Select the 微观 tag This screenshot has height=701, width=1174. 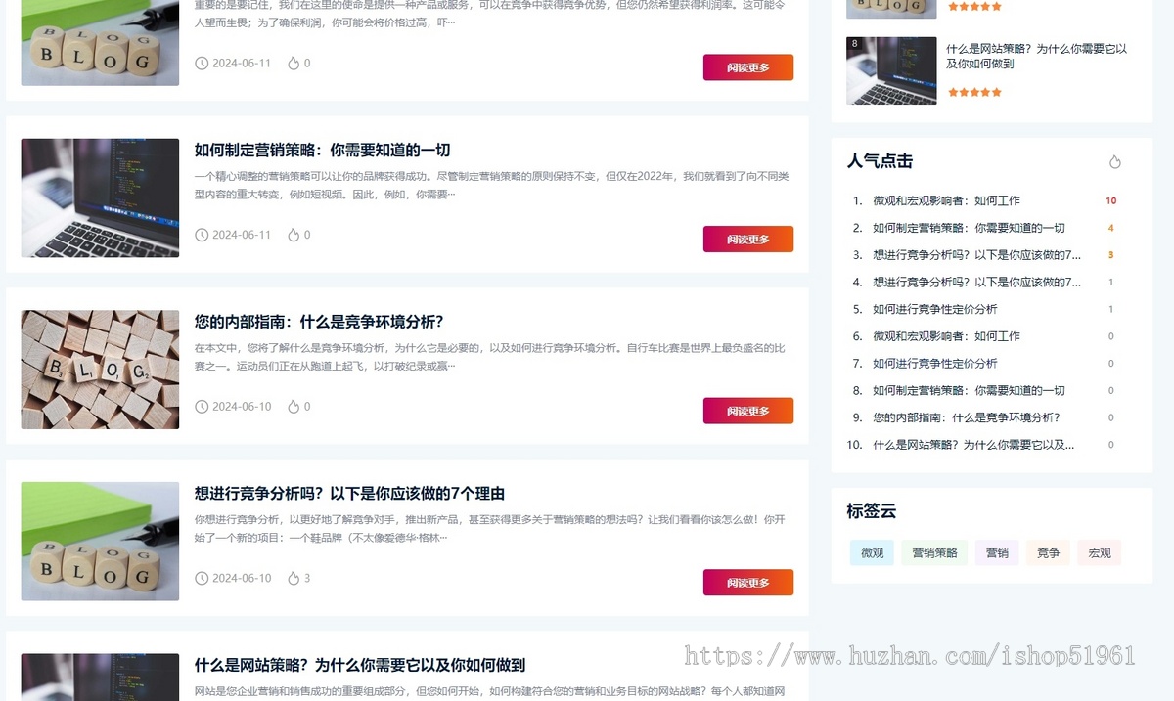[x=872, y=553]
